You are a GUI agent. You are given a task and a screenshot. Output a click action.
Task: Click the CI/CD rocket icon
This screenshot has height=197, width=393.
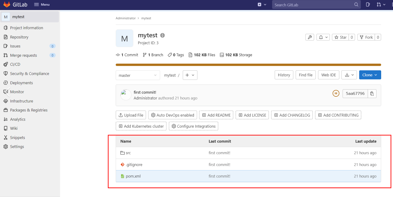[5, 64]
